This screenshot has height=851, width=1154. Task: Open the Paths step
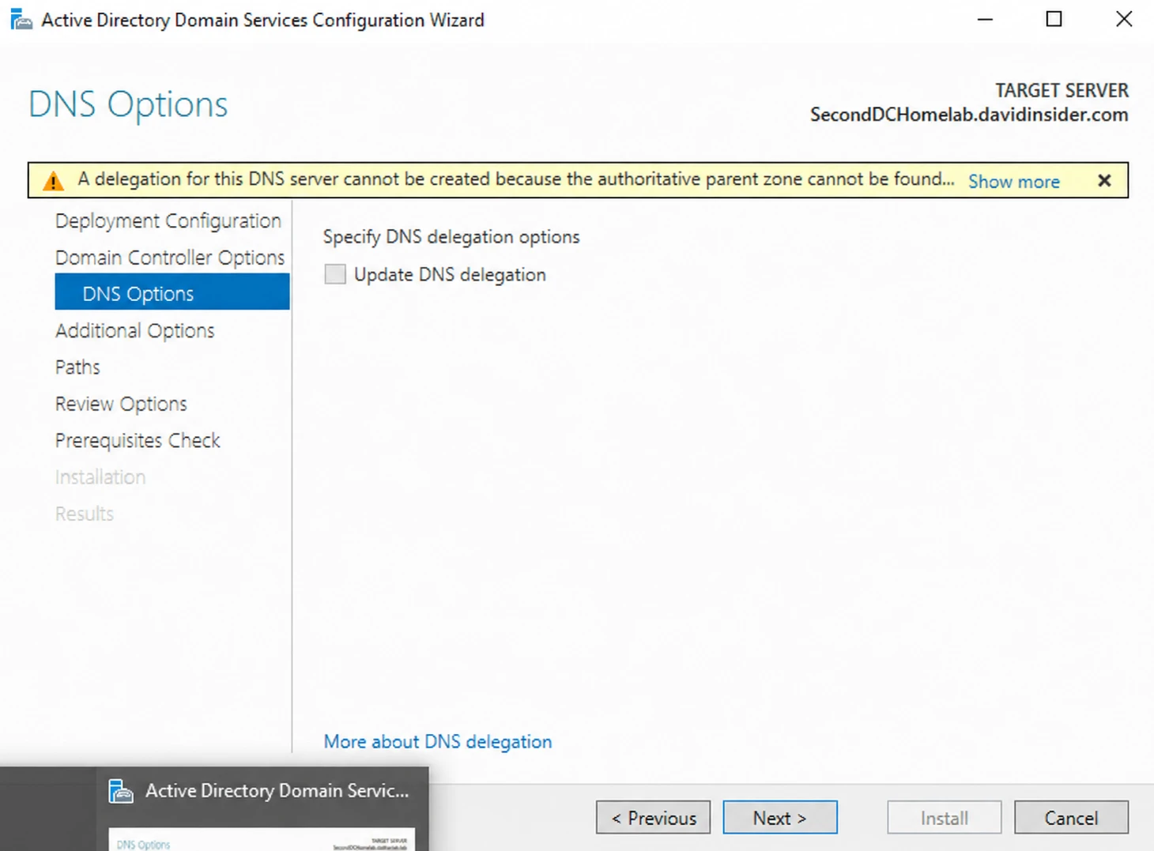pos(77,367)
